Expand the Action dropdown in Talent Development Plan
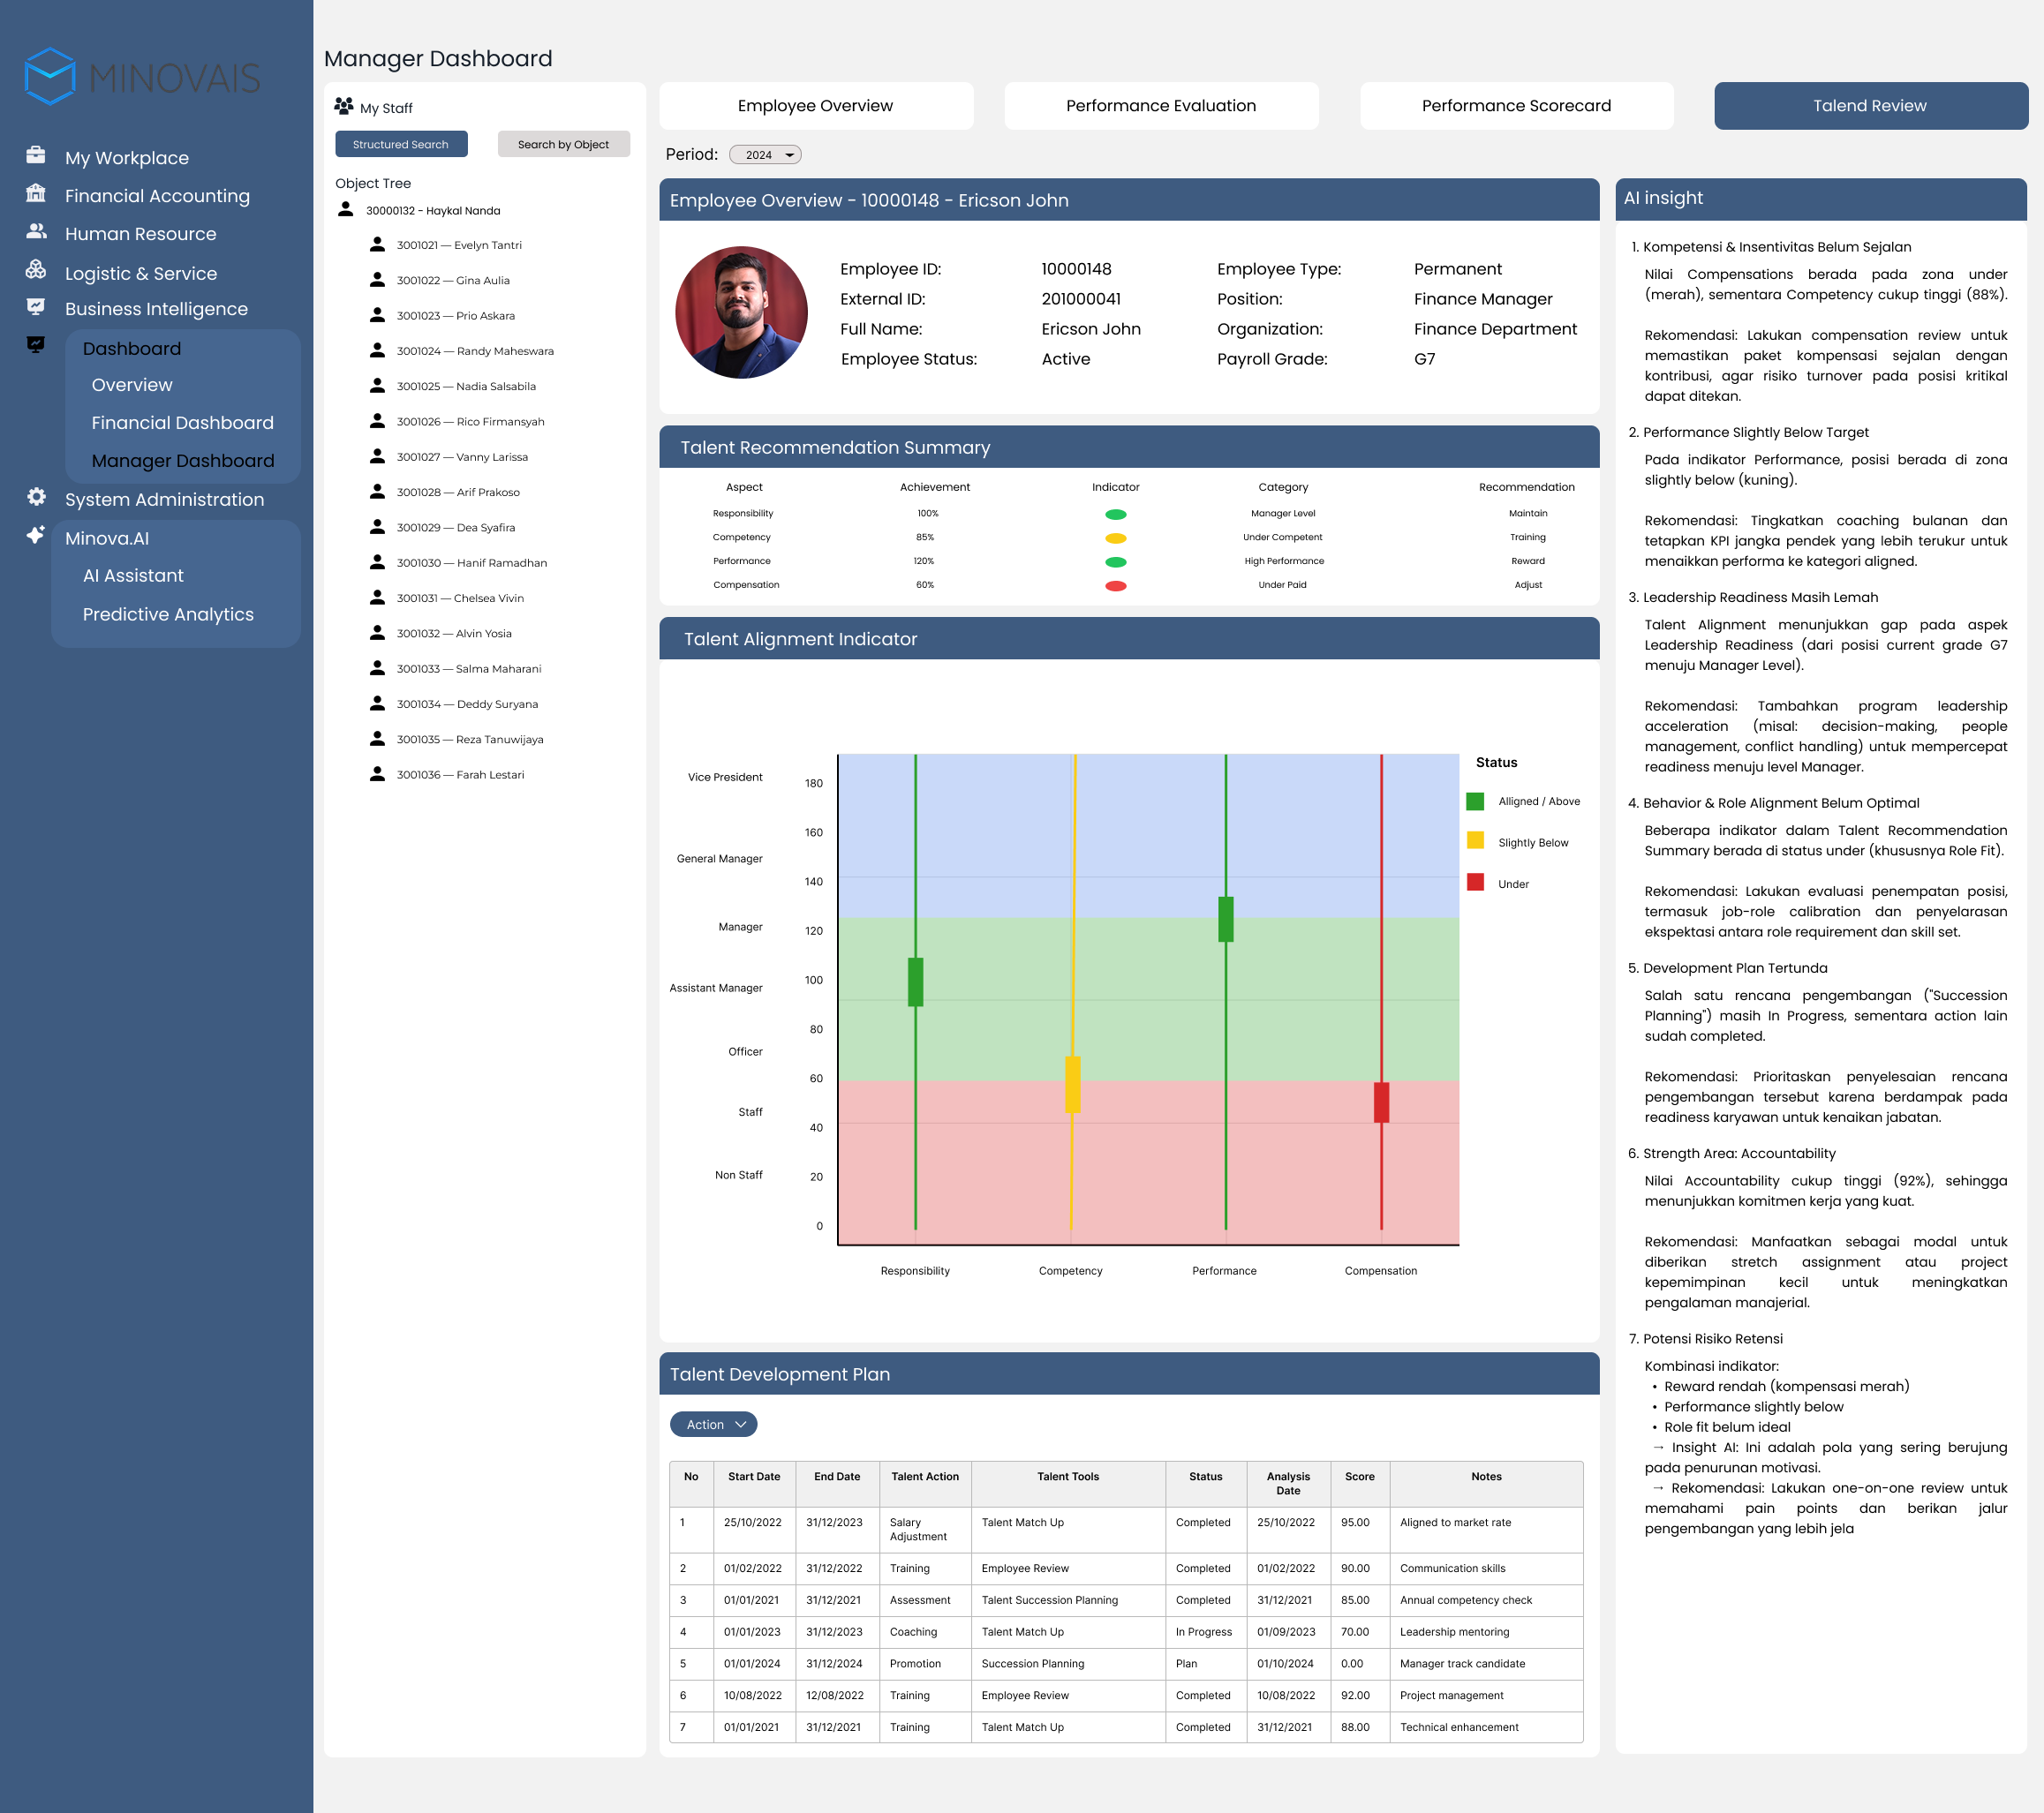Image resolution: width=2044 pixels, height=1813 pixels. [x=713, y=1425]
